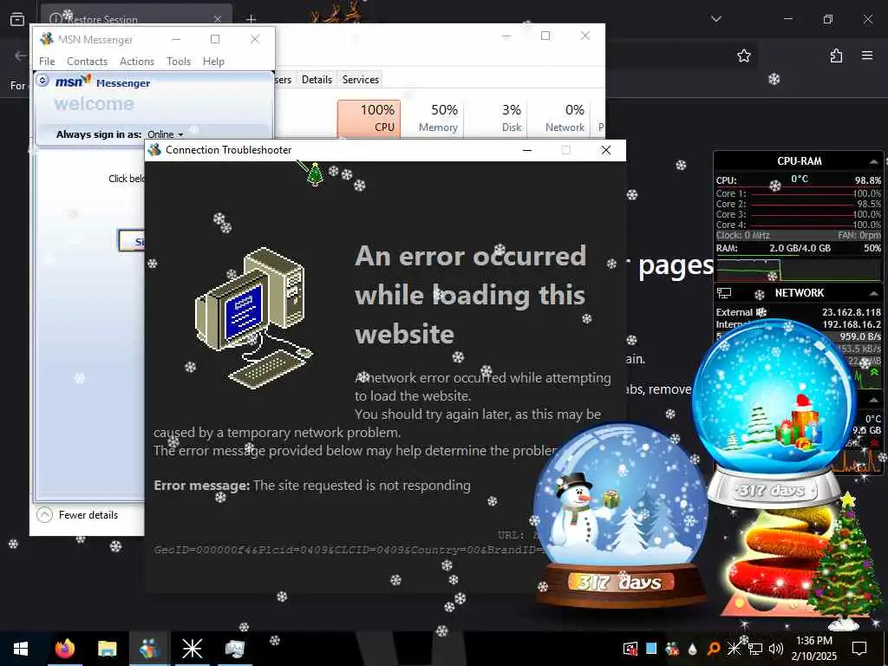The image size is (888, 666).
Task: Click the Core 2 98.5% usage row
Action: (x=799, y=204)
